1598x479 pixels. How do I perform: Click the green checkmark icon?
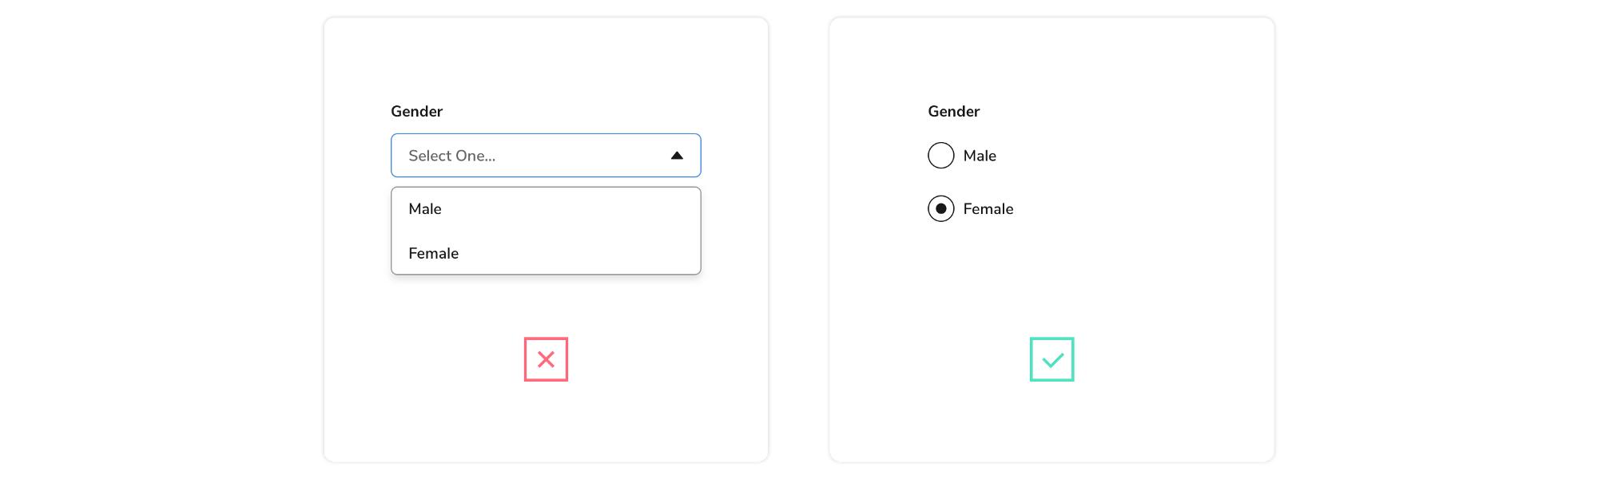[1052, 360]
